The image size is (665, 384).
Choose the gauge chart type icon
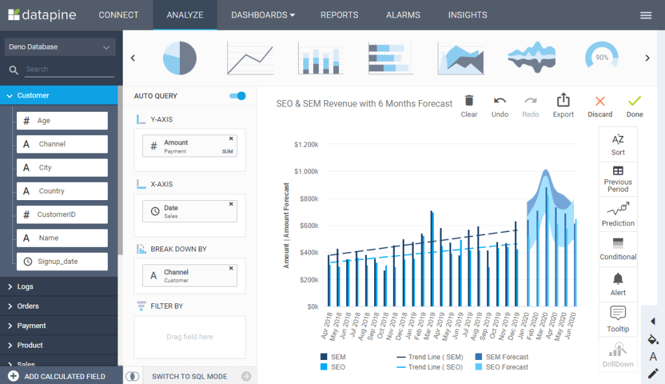[x=601, y=57]
